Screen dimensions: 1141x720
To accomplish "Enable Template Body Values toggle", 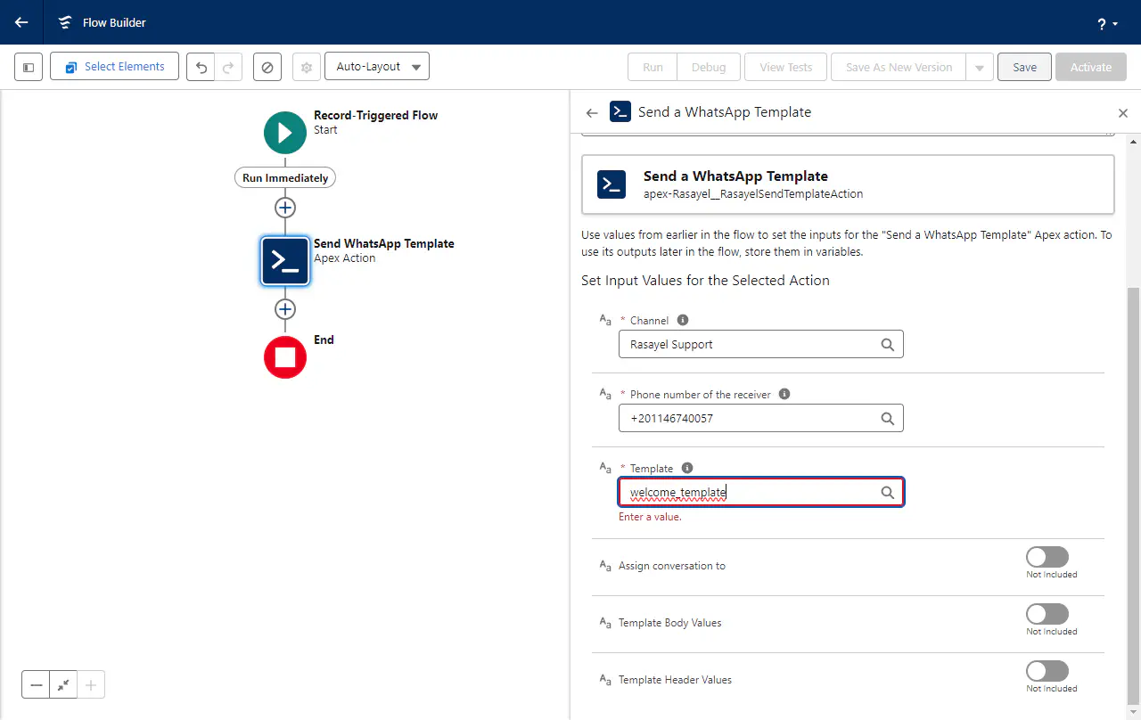I will pyautogui.click(x=1047, y=614).
